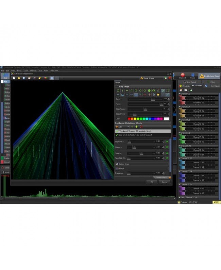
Task: Open the Size parameter dropdown
Action: click(118, 99)
